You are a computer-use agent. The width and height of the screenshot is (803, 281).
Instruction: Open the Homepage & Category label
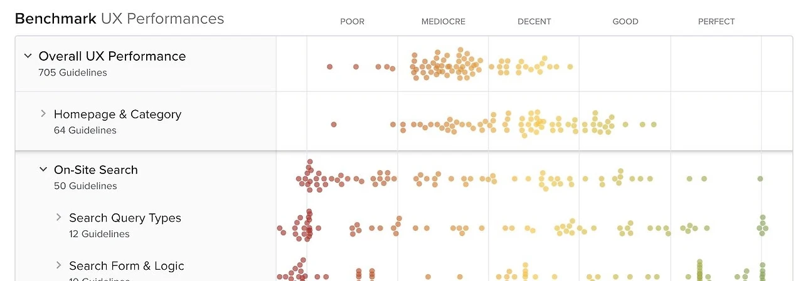117,114
